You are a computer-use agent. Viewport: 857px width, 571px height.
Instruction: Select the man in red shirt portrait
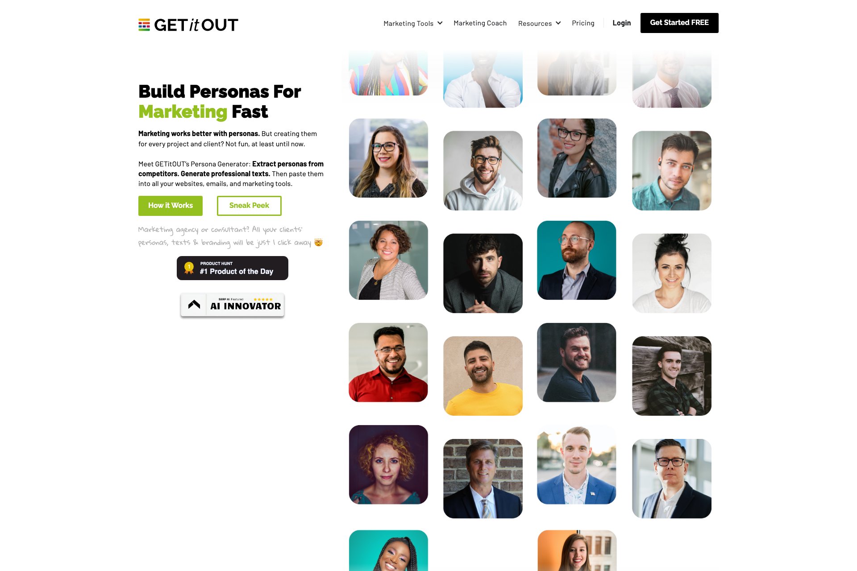coord(388,363)
